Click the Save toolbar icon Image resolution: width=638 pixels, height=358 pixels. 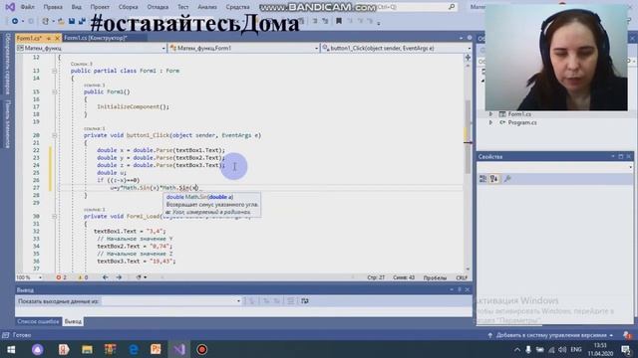(72, 21)
